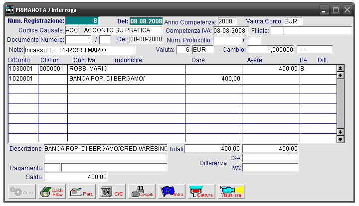Click the Note field with Incasso text
359x206 pixels.
pos(80,50)
